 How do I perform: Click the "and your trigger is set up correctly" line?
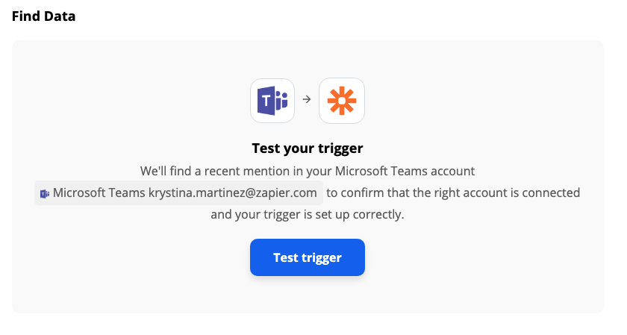pyautogui.click(x=308, y=215)
